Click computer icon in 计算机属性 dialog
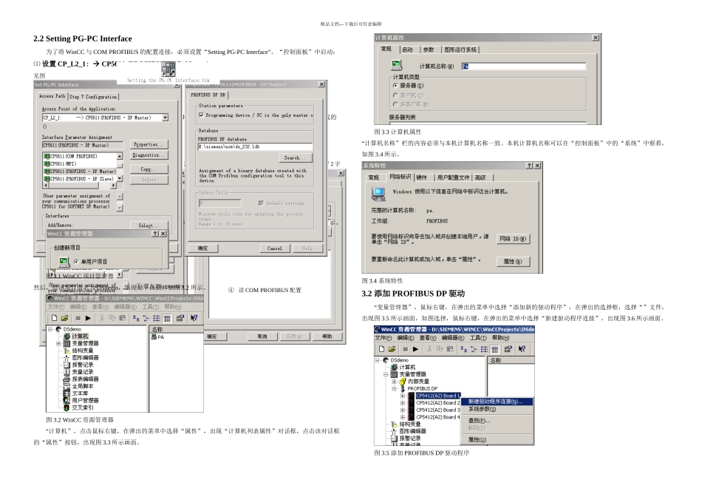The image size is (702, 497). pyautogui.click(x=396, y=65)
